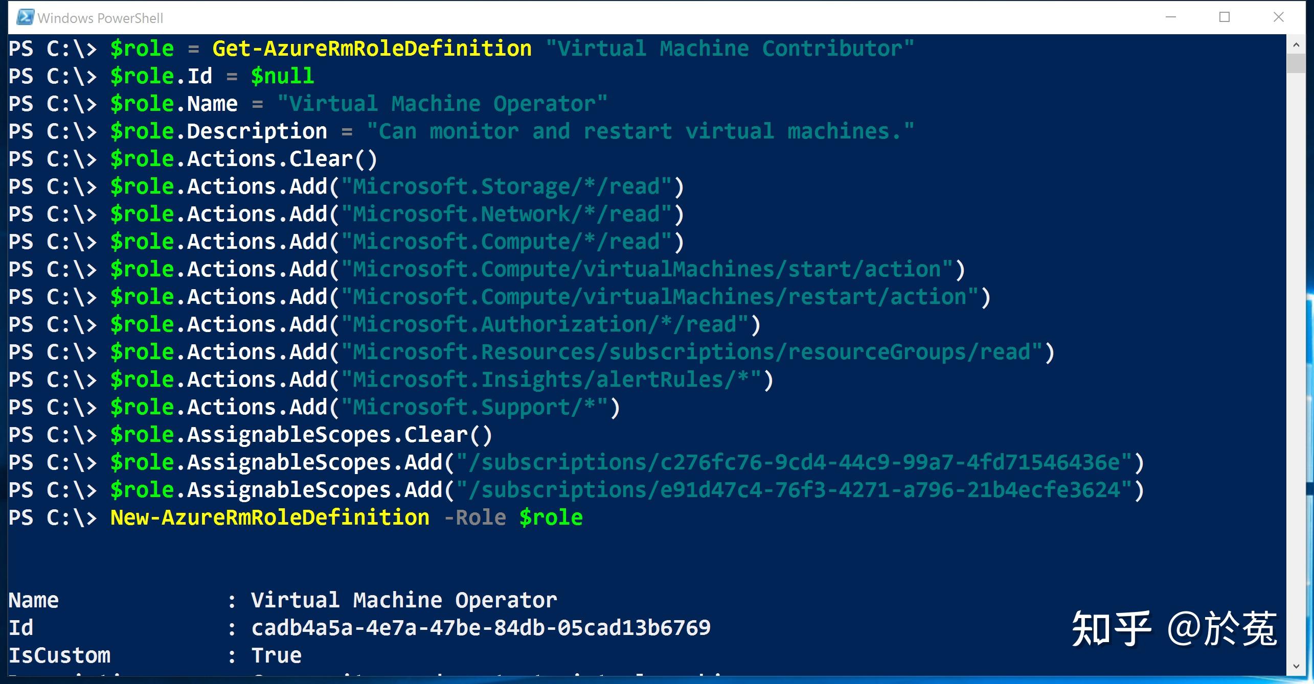
Task: Close the Windows PowerShell window
Action: pyautogui.click(x=1278, y=17)
